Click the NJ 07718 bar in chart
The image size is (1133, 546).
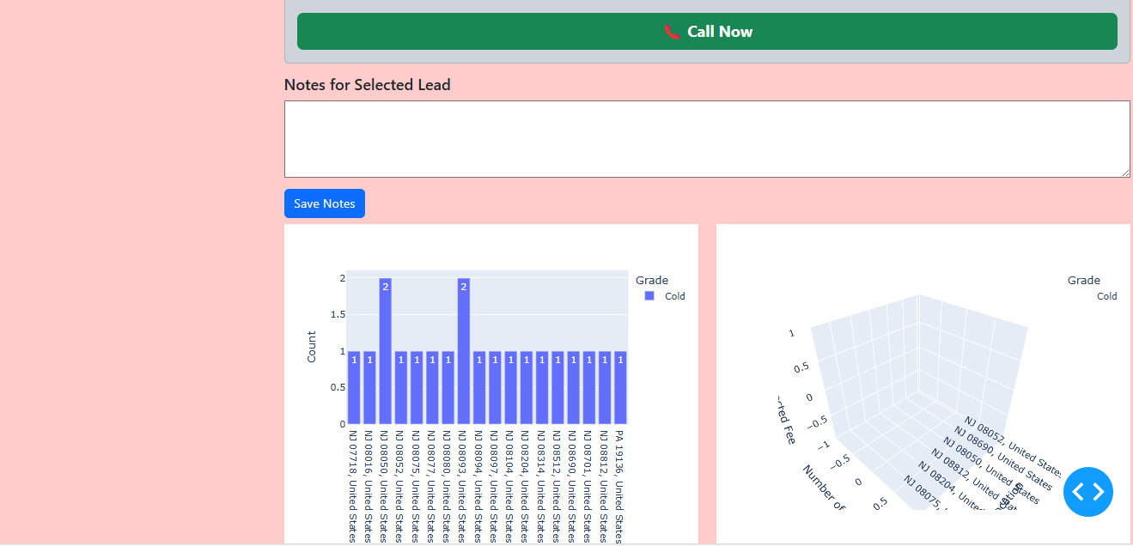point(354,388)
